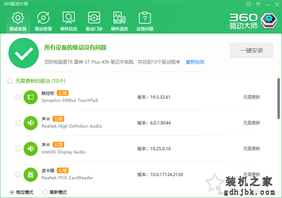The image size is (282, 198).
Task: Check the 无需更新的驱动 select-all checkbox
Action: [10, 81]
